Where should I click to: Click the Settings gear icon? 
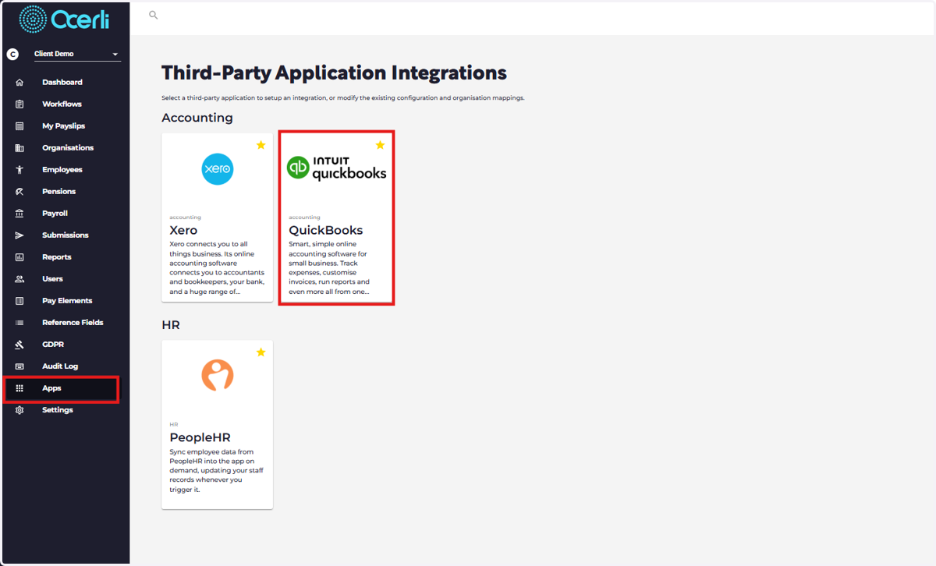[19, 410]
